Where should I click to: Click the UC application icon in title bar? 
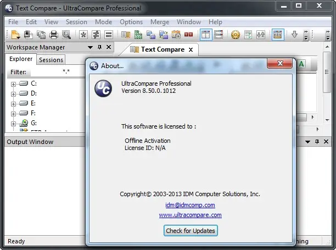(9, 8)
